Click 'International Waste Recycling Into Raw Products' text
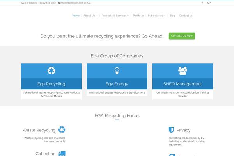This screenshot has width=234, height=156. 51,92
